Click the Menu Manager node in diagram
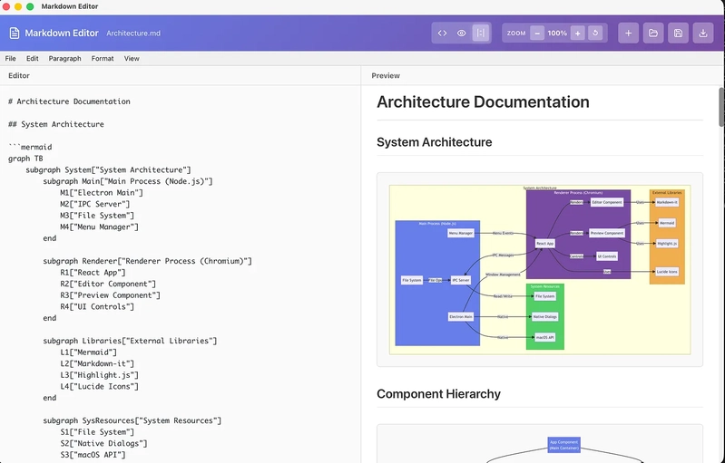 (x=461, y=233)
